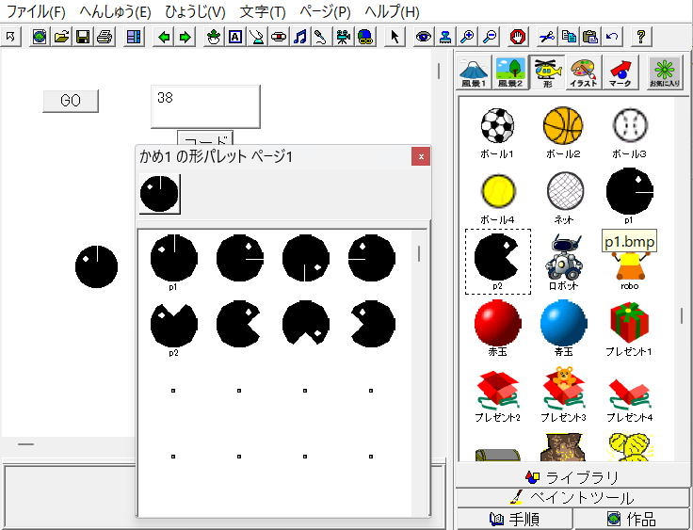Click the undo arrow icon
The width and height of the screenshot is (693, 530).
point(612,37)
